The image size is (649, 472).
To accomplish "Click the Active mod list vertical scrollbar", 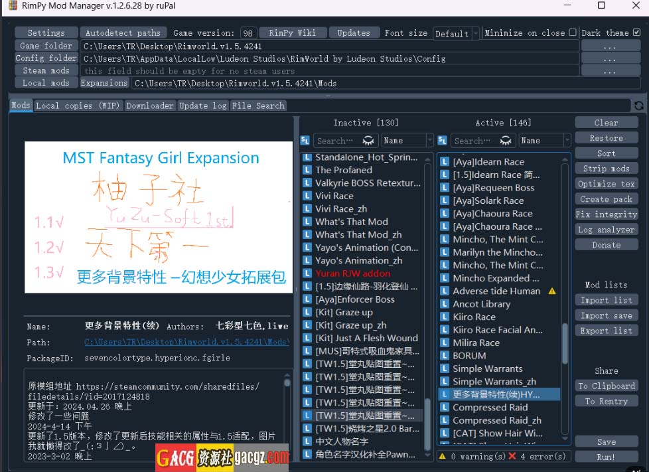I will point(565,345).
